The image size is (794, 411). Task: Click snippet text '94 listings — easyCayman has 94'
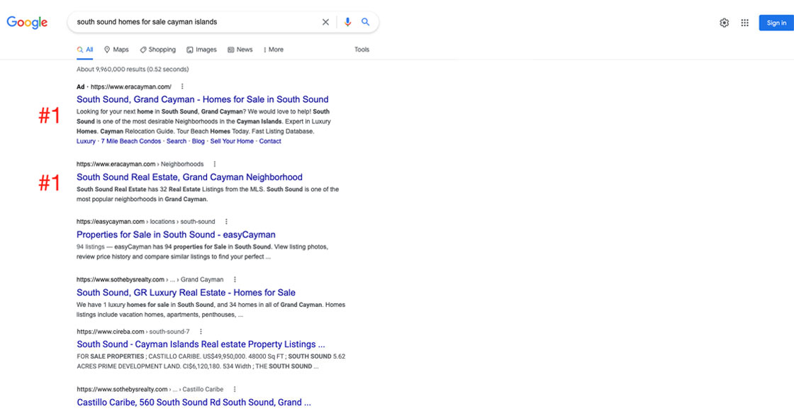point(125,247)
